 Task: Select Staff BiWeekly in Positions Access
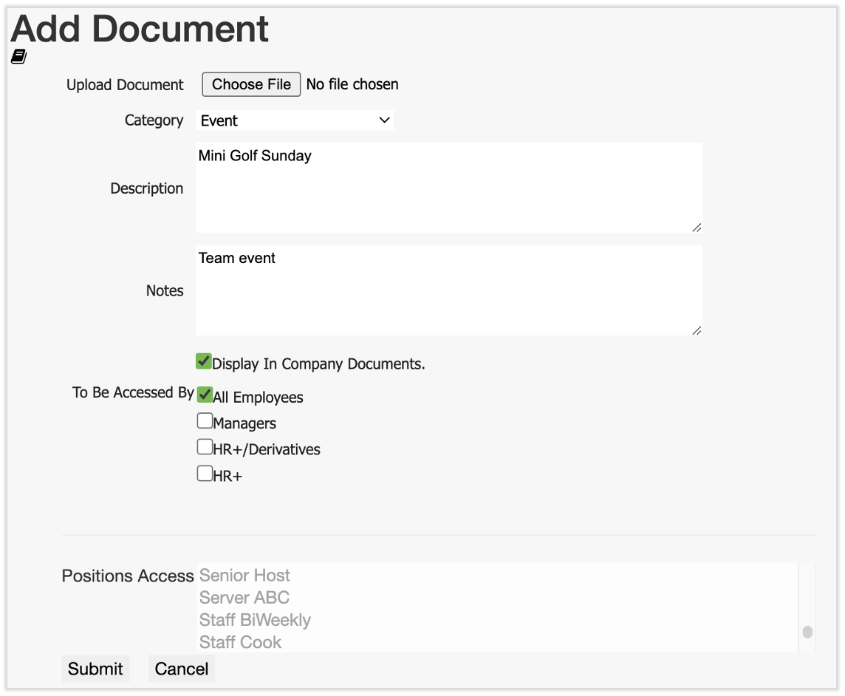[254, 620]
